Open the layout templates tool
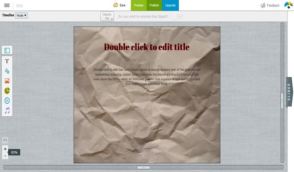The height and width of the screenshot is (172, 294). (7, 50)
